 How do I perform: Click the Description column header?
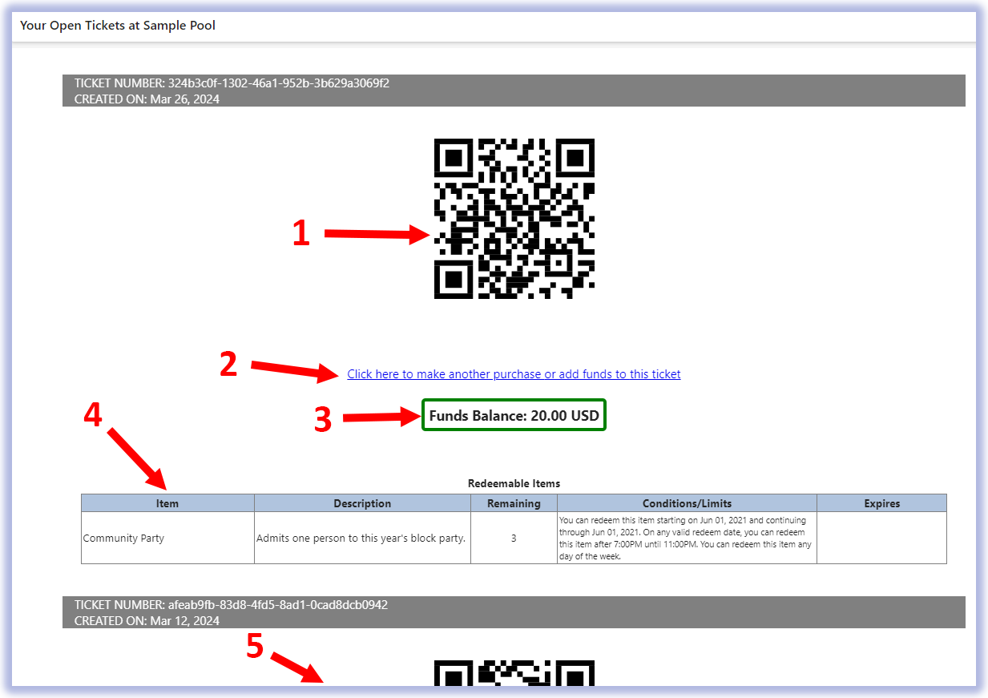362,503
